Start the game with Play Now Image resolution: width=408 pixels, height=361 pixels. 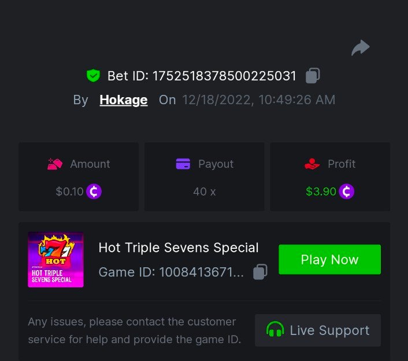click(329, 259)
